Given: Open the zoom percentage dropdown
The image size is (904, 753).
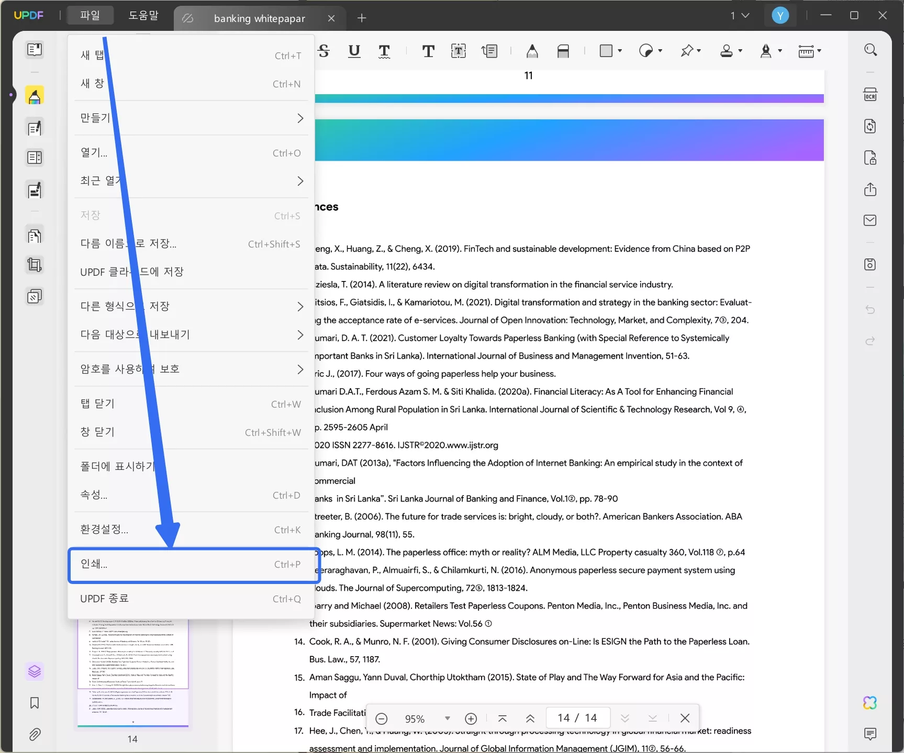Looking at the screenshot, I should point(448,718).
